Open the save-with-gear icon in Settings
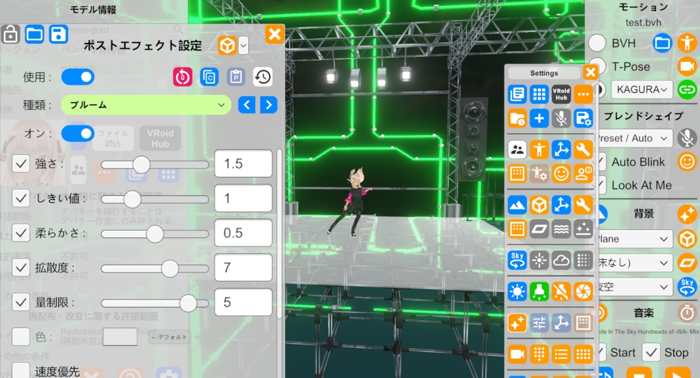This screenshot has height=378, width=700. pos(583,119)
